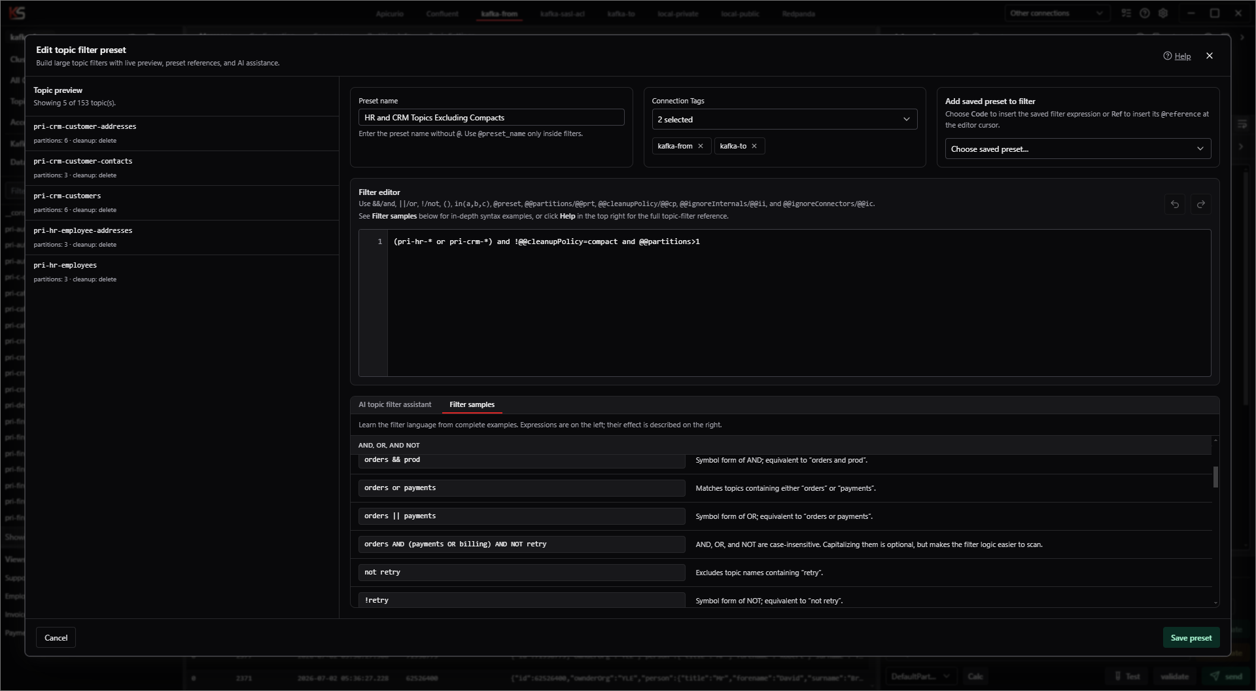The width and height of the screenshot is (1256, 691).
Task: Click the 'orders || payments' sample expression
Action: [521, 516]
